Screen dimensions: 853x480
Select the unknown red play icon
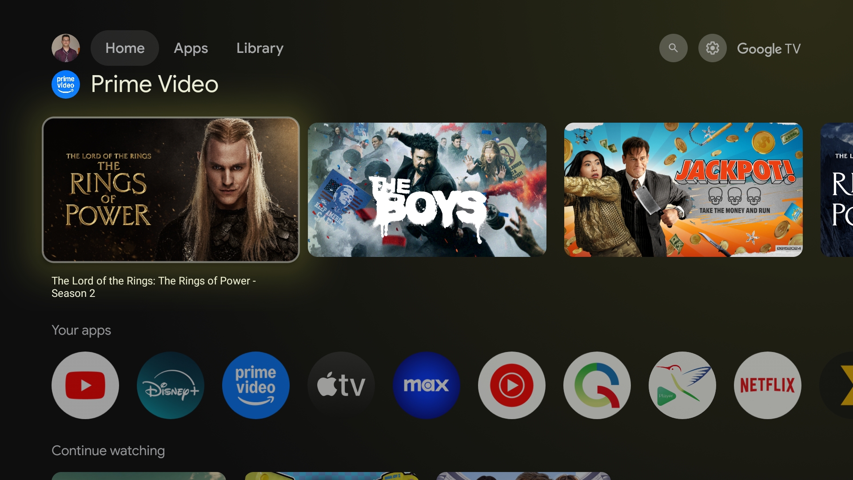[x=511, y=385]
